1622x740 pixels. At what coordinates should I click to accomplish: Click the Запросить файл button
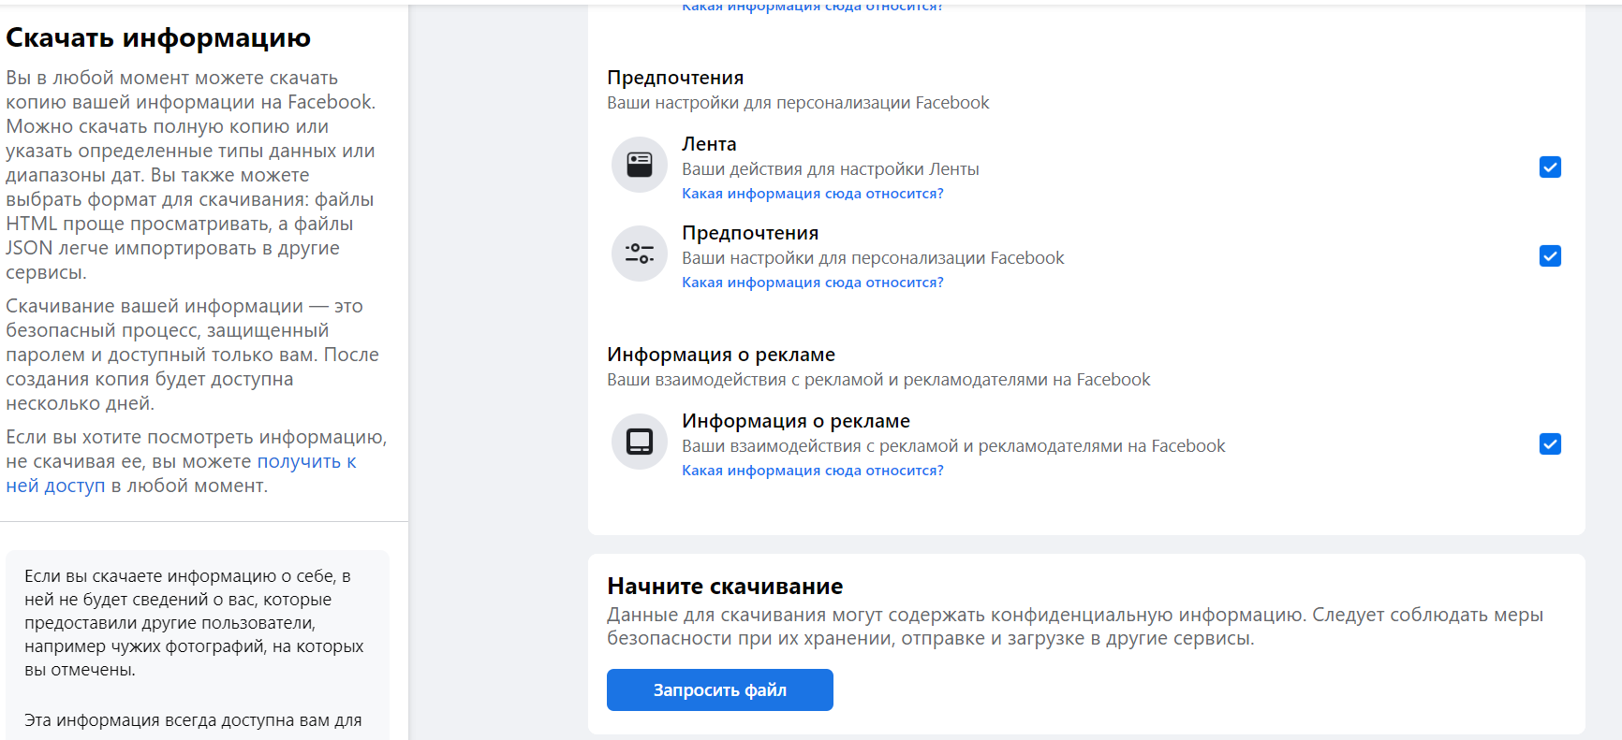coord(720,689)
